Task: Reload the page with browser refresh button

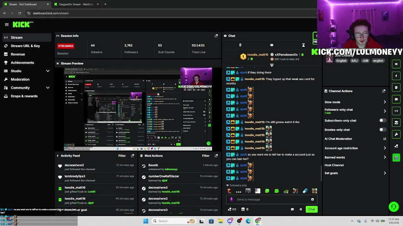Action: [20, 13]
